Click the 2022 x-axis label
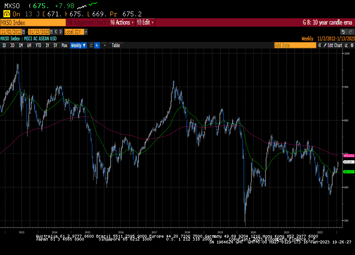The image size is (355, 255). tap(320, 232)
